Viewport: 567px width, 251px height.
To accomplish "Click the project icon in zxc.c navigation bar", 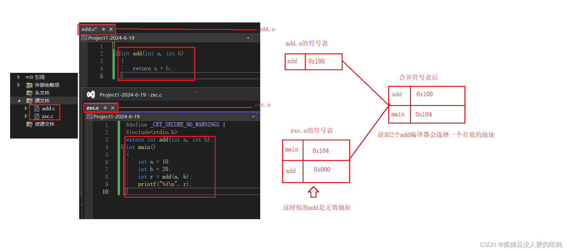I will [x=89, y=116].
